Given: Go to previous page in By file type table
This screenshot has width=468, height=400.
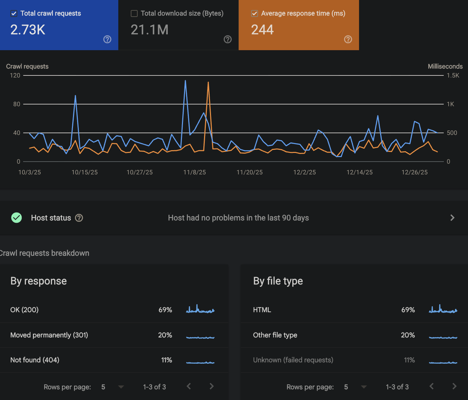Looking at the screenshot, I should 432,387.
